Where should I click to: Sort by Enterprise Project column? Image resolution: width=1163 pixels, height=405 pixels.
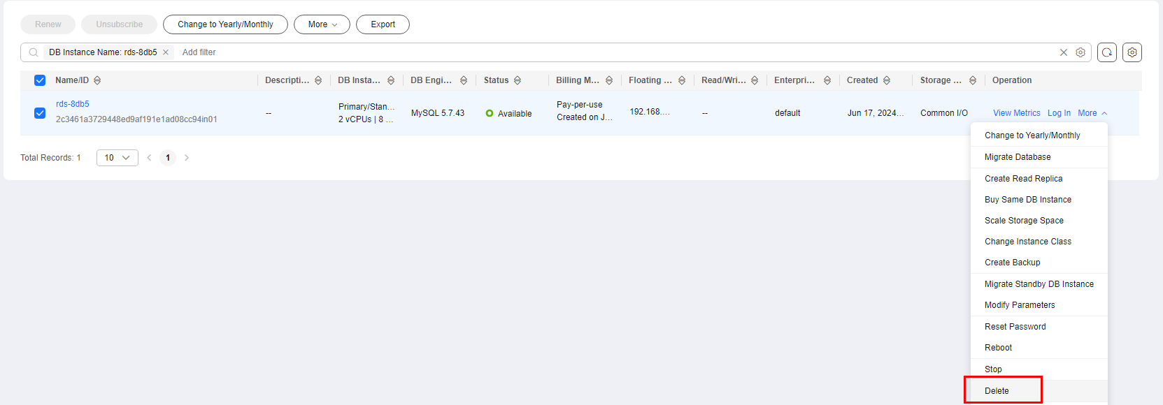pyautogui.click(x=827, y=80)
